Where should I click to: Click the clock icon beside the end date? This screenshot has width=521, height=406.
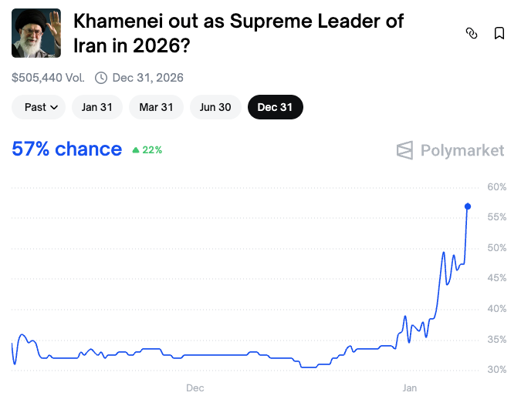click(101, 77)
